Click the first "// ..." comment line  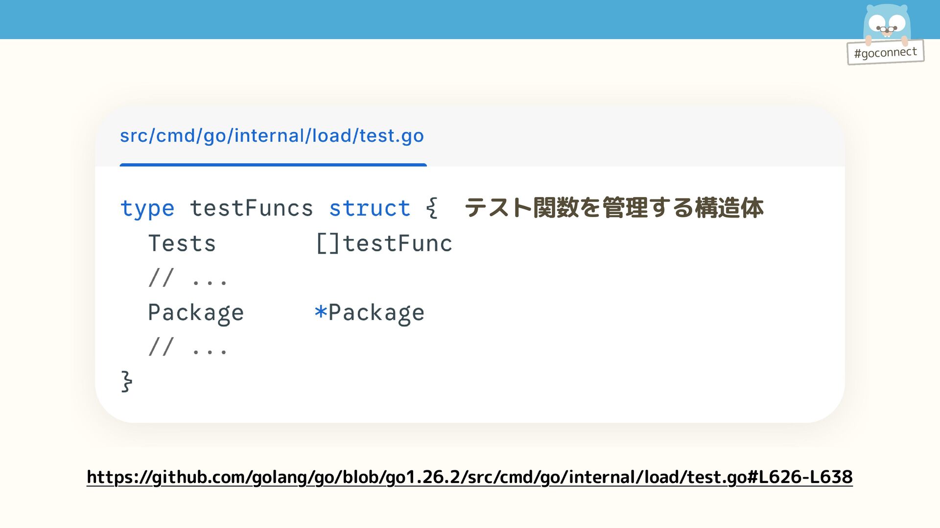click(188, 279)
